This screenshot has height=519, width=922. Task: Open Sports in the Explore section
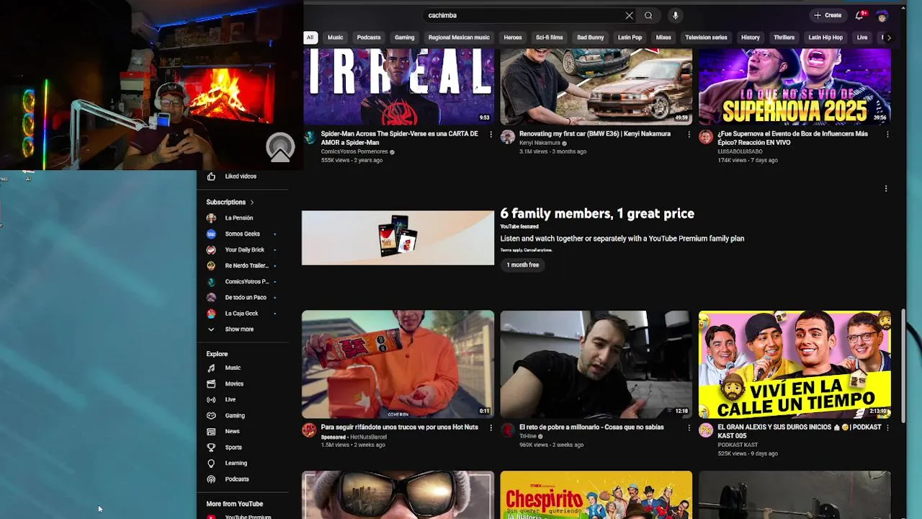[x=233, y=448]
